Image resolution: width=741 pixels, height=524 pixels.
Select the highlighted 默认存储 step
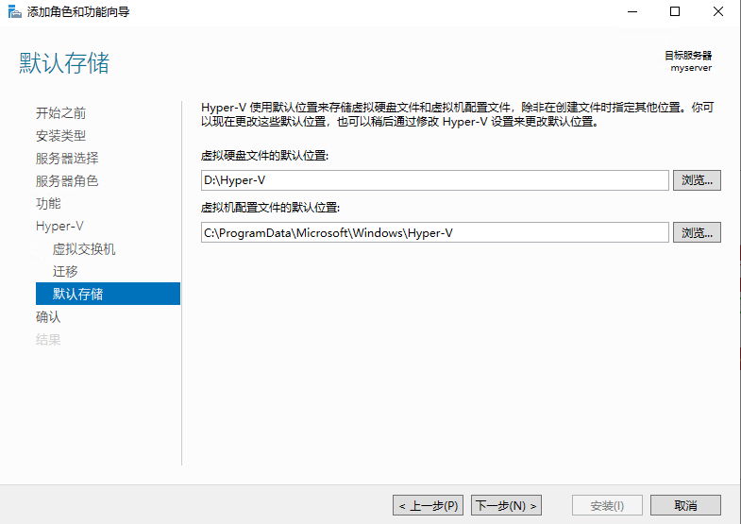pos(108,294)
